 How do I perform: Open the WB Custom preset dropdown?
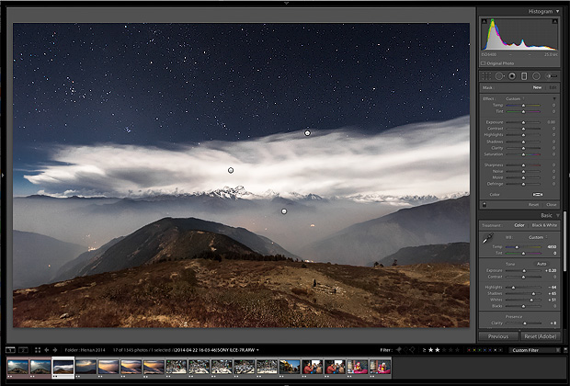[x=536, y=237]
